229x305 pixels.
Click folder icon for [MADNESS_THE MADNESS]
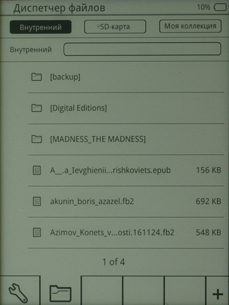coord(37,139)
